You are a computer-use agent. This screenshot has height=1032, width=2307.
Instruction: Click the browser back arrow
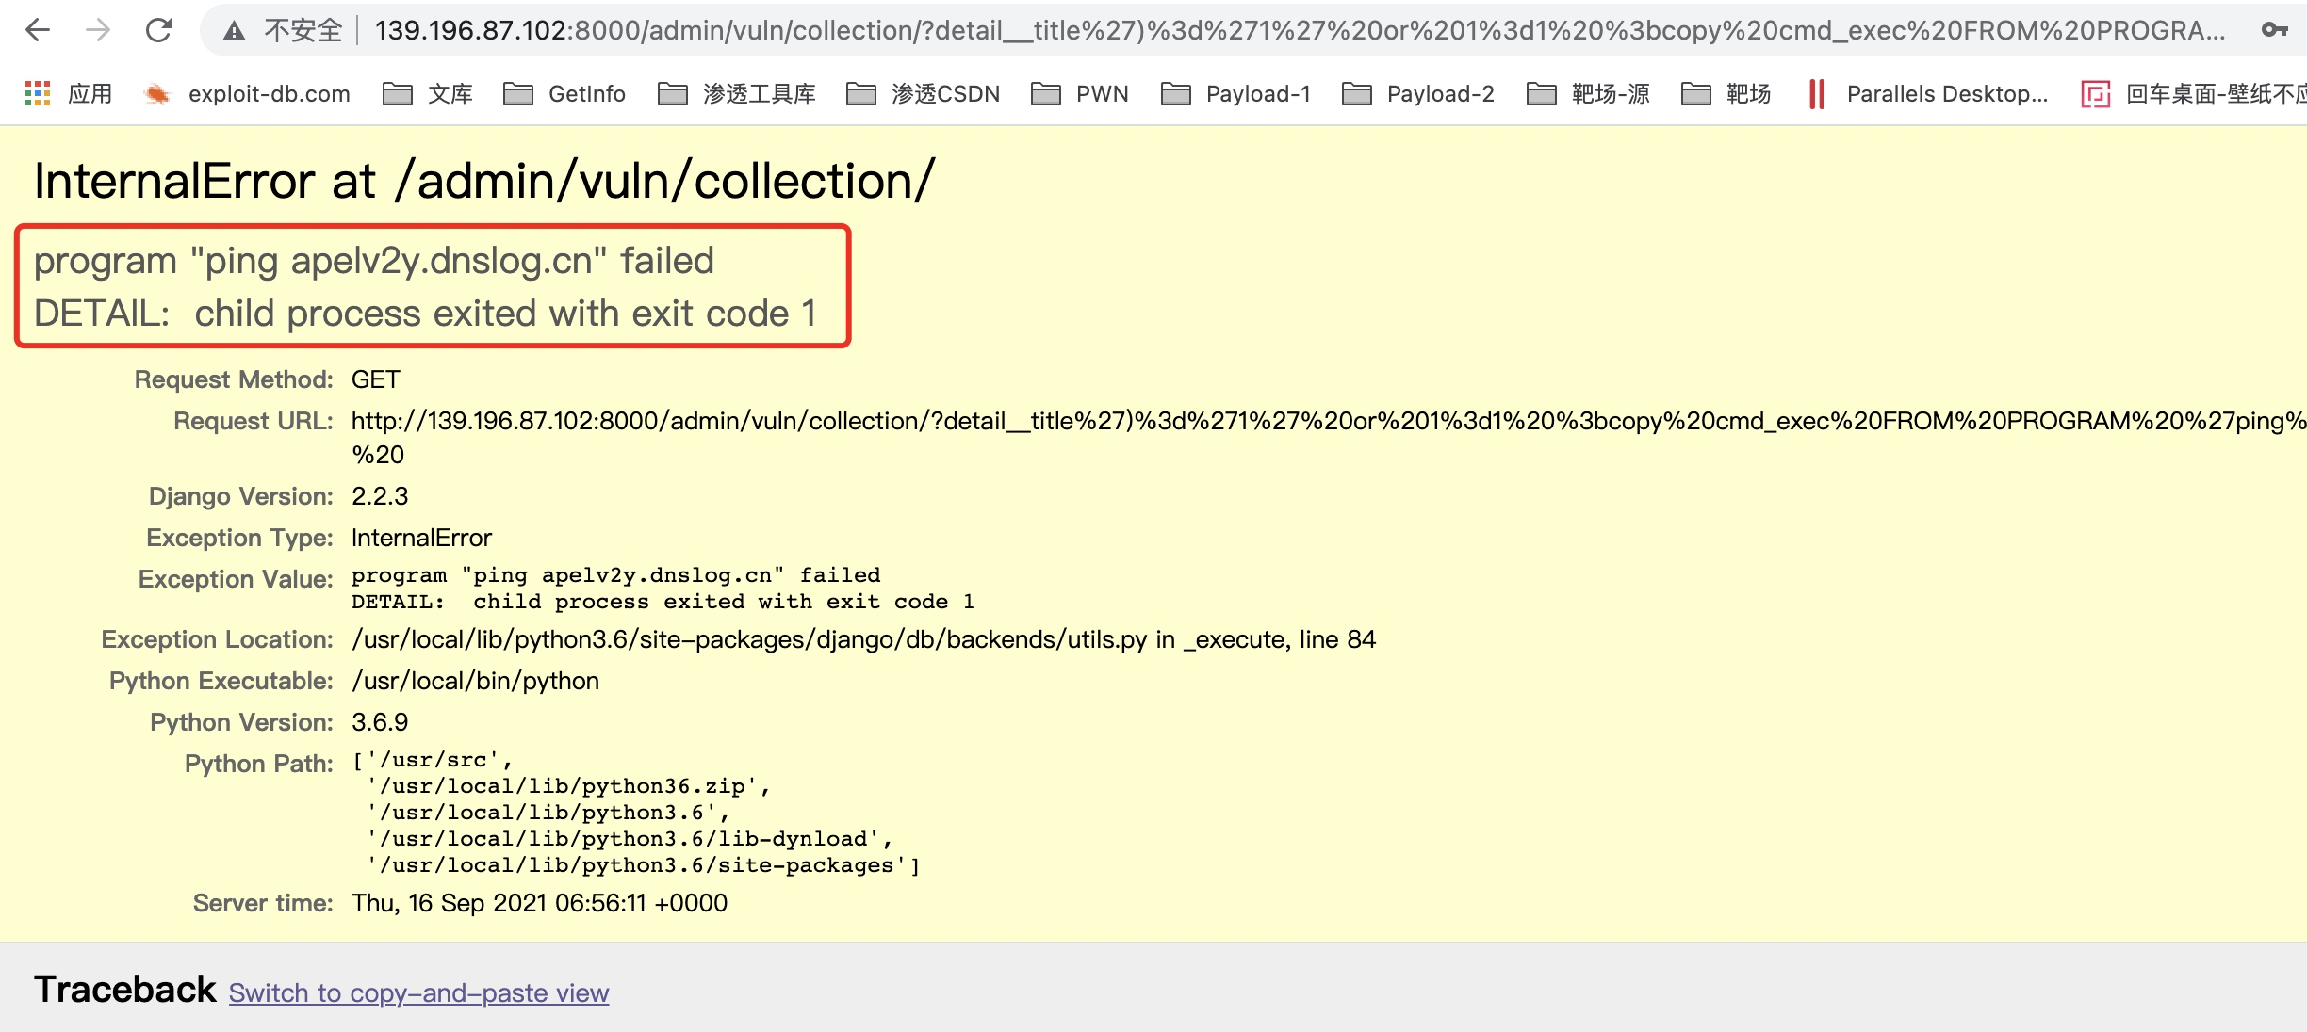tap(38, 31)
